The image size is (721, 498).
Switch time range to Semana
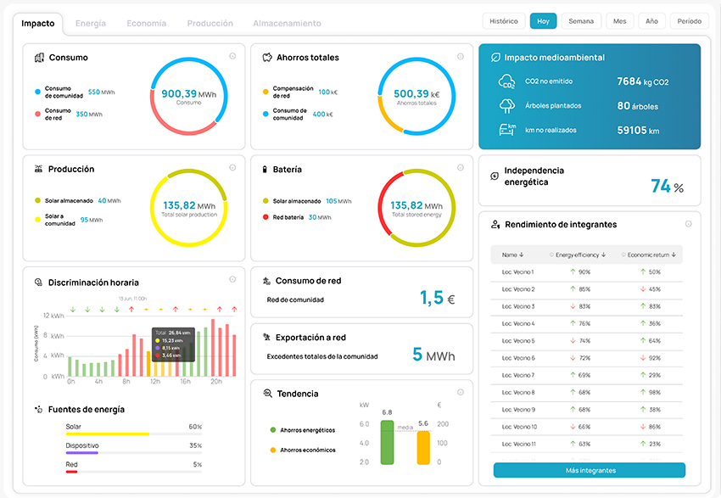581,21
